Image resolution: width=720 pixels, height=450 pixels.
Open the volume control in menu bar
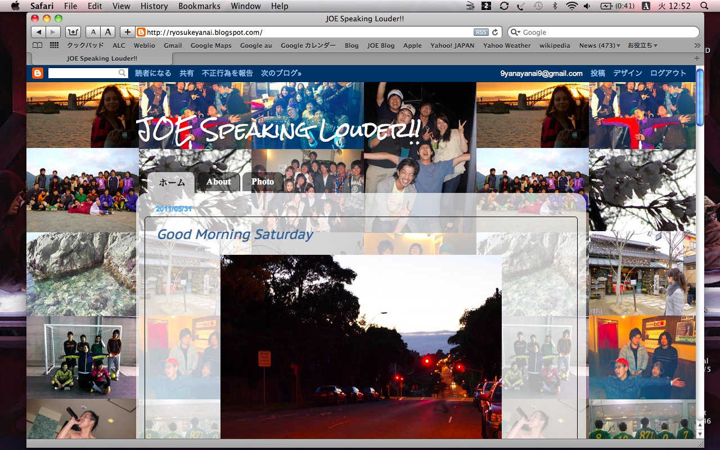(x=587, y=6)
